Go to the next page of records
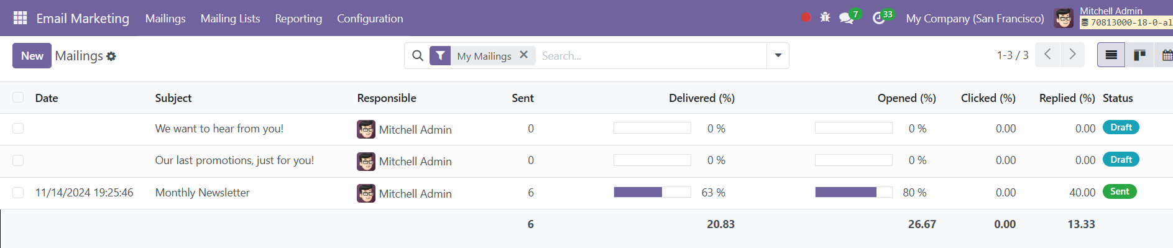The image size is (1173, 248). pos(1072,55)
